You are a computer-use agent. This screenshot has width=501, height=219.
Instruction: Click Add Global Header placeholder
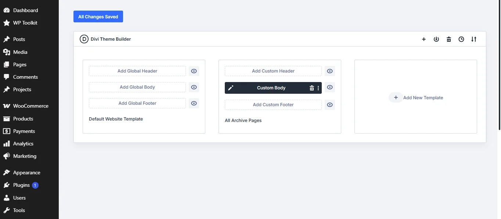tap(137, 71)
